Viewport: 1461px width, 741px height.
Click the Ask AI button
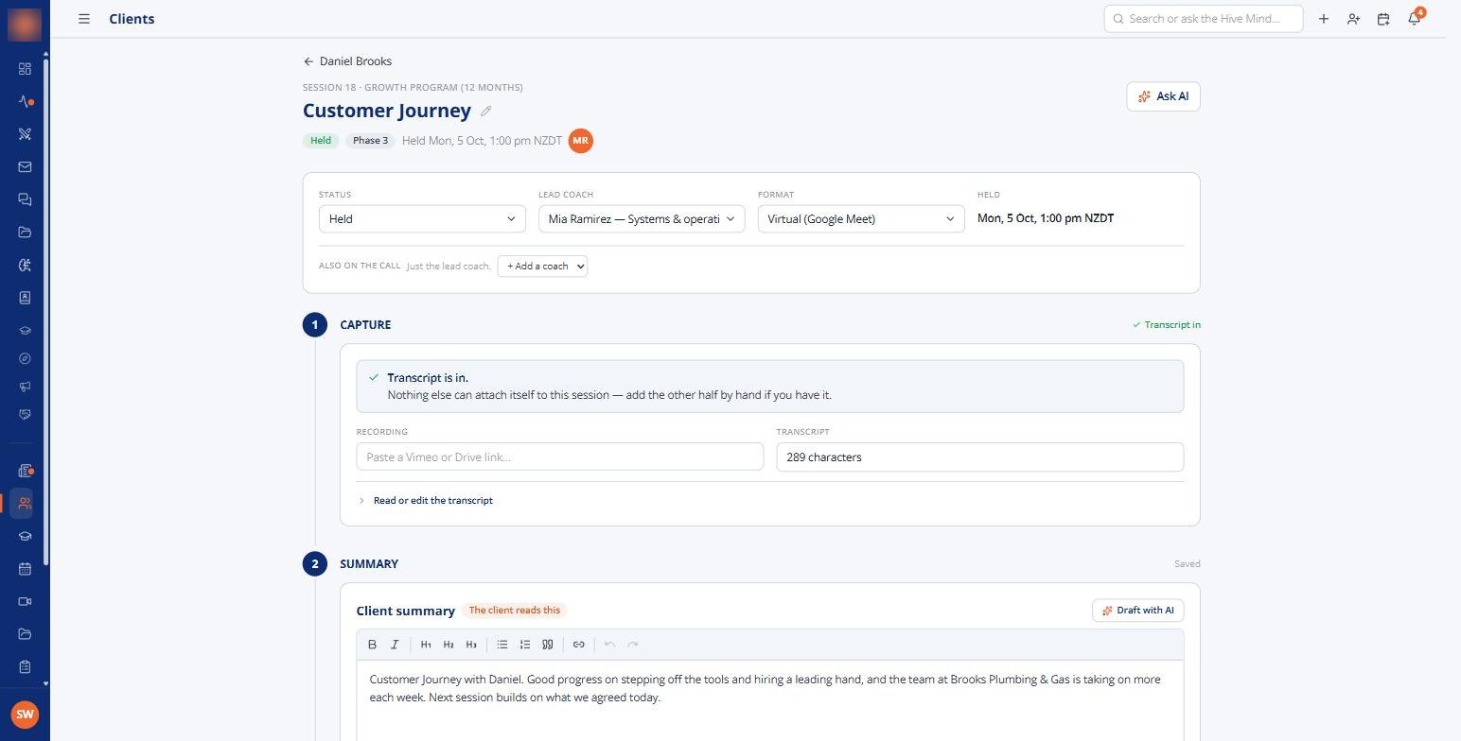(1163, 96)
